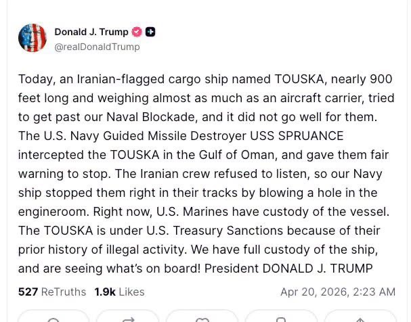The height and width of the screenshot is (322, 411).
Task: Like the post with the heart icon
Action: click(x=202, y=319)
